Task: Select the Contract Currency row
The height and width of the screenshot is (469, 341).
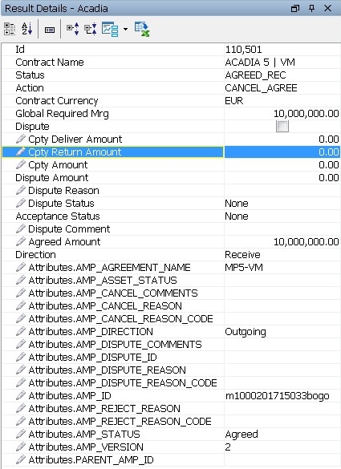Action: pyautogui.click(x=171, y=101)
